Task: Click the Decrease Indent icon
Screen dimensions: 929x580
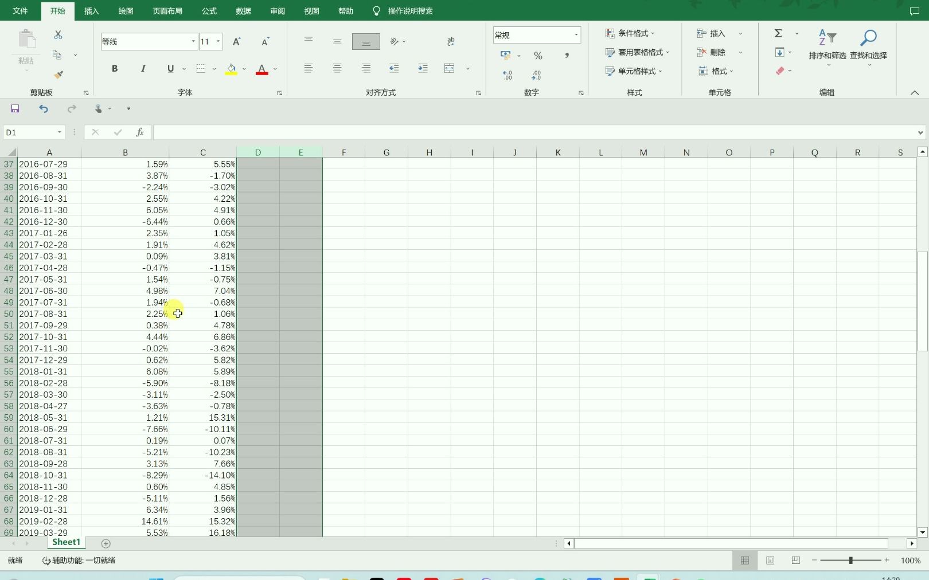Action: tap(394, 68)
